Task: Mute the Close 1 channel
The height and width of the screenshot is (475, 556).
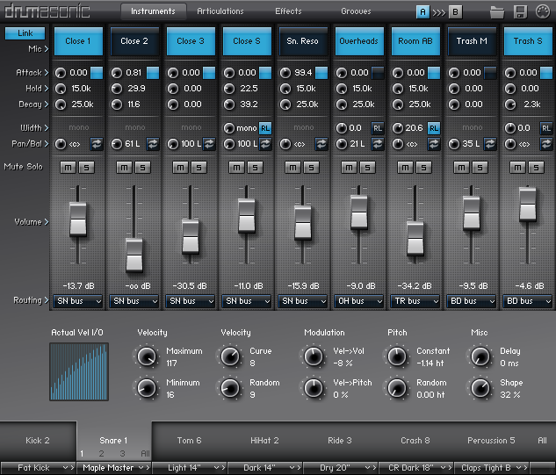Action: click(69, 168)
